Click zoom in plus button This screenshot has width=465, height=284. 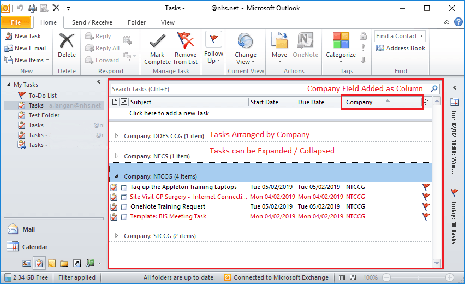(x=450, y=277)
